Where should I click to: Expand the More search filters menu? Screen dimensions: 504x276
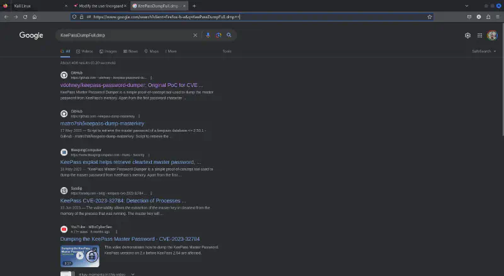tap(171, 51)
